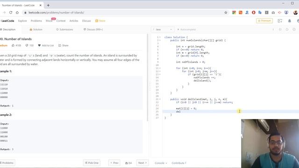Screen dimensions: 299x168
Task: Dislike the problem with thumbs down 150
Action: (x=29, y=45)
